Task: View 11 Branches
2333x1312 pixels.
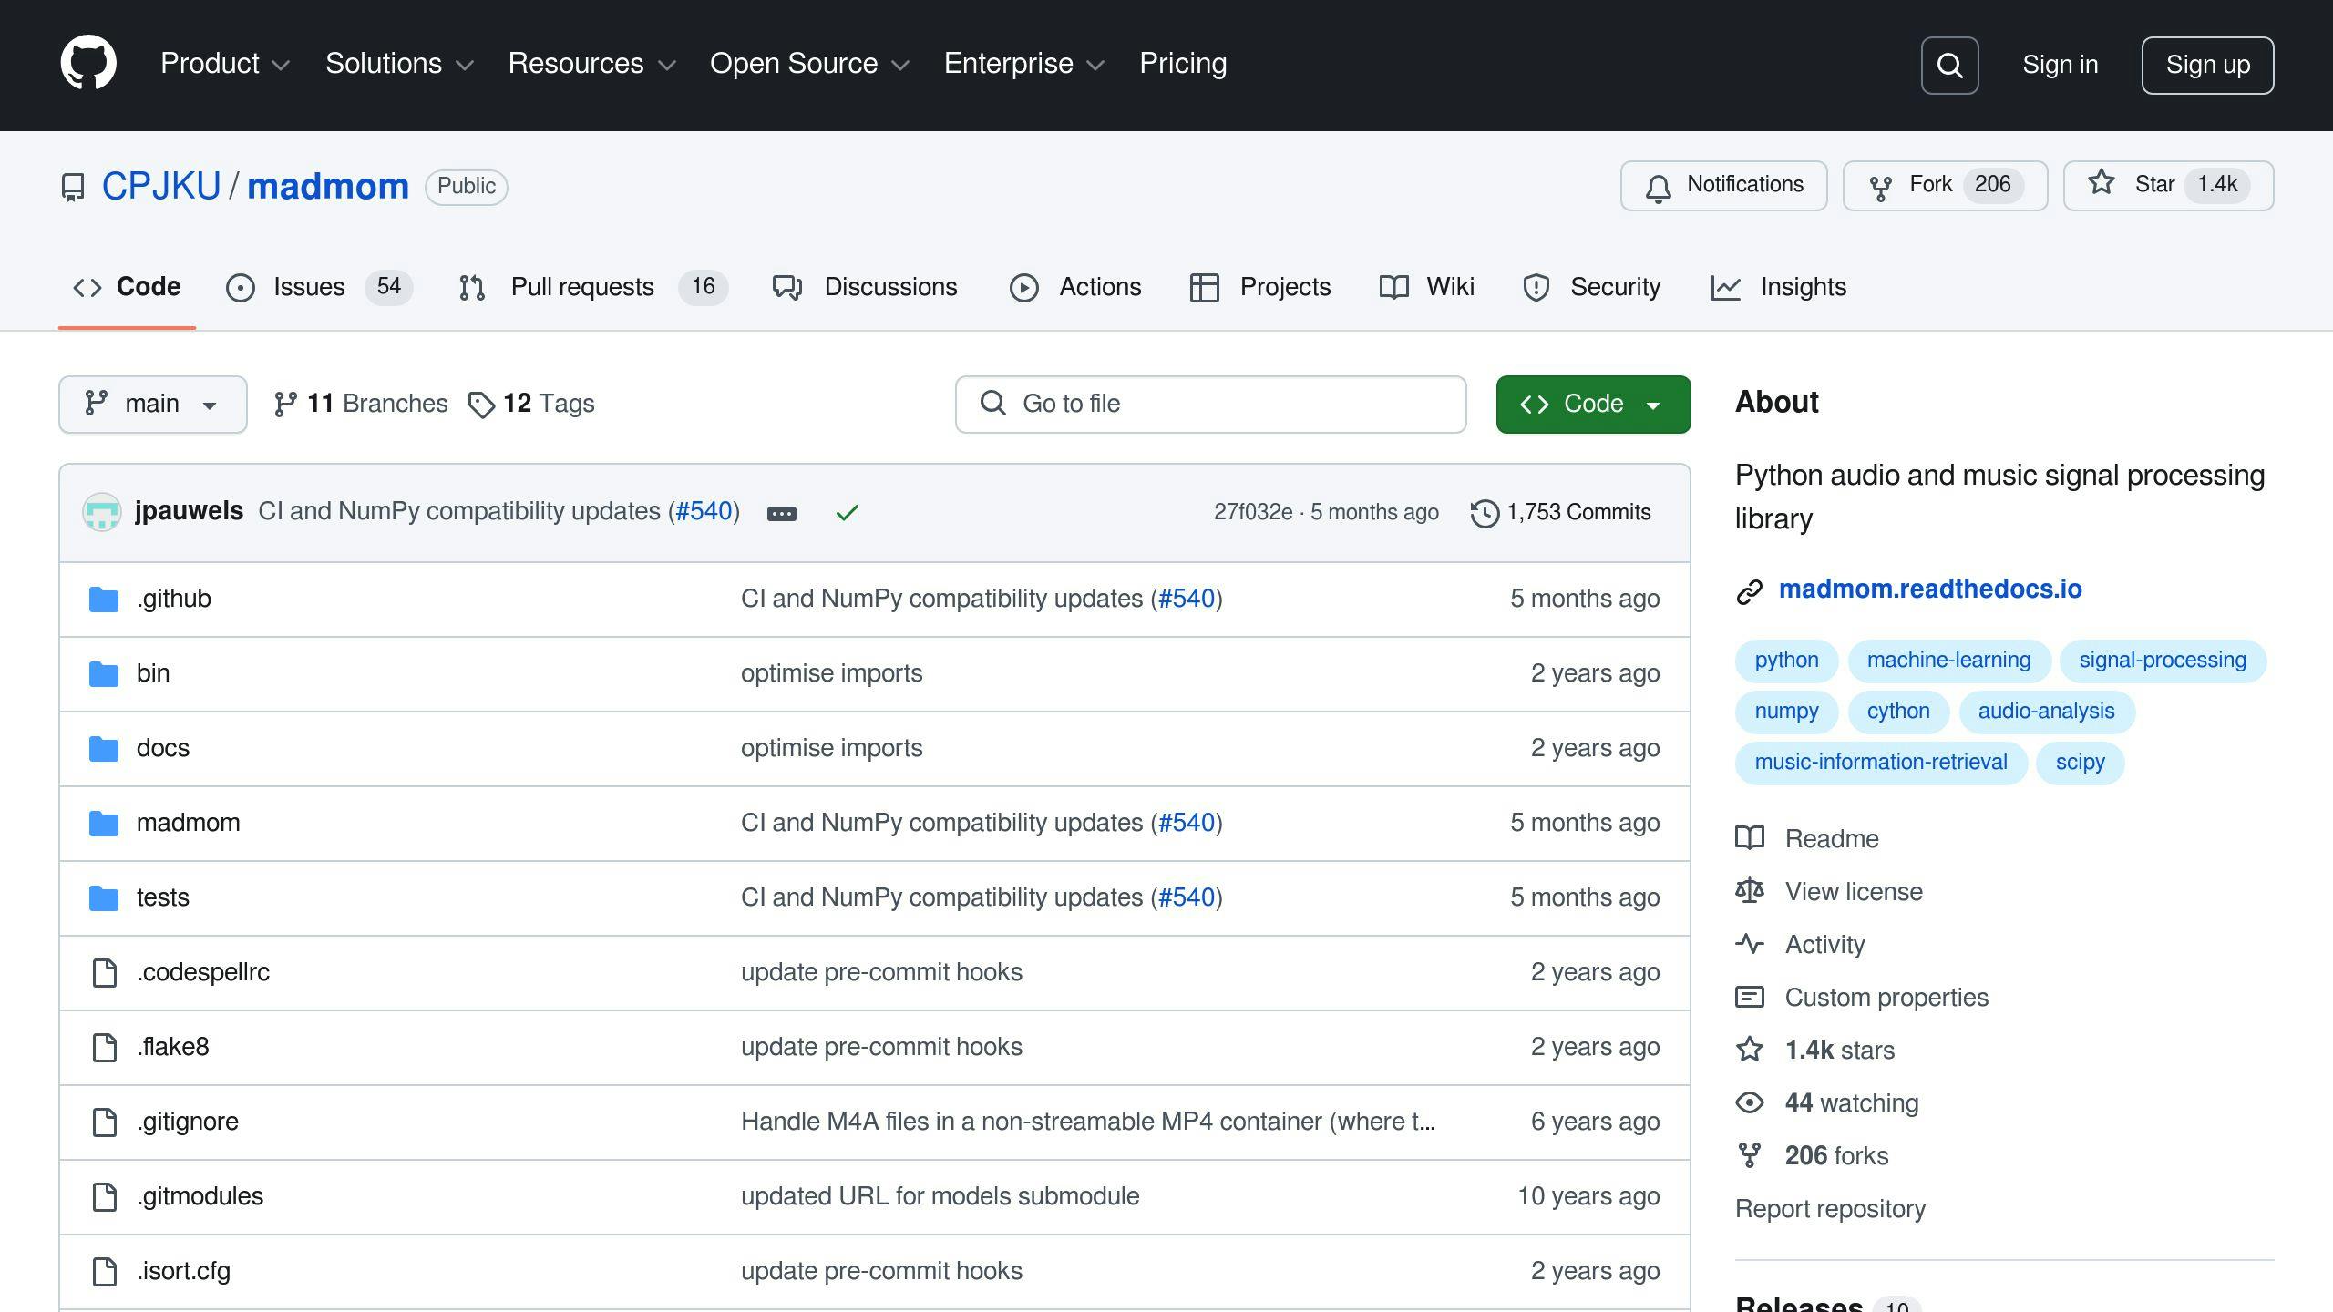Action: point(361,404)
